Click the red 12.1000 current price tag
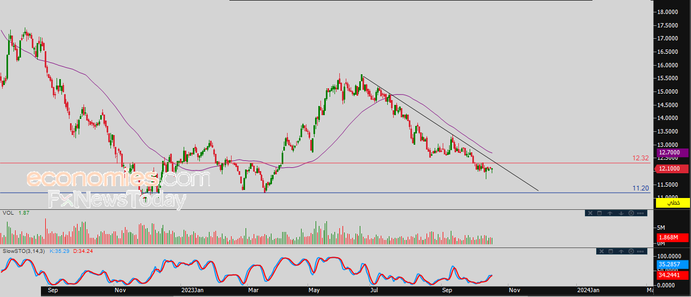Image resolution: width=691 pixels, height=297 pixels. (673, 169)
